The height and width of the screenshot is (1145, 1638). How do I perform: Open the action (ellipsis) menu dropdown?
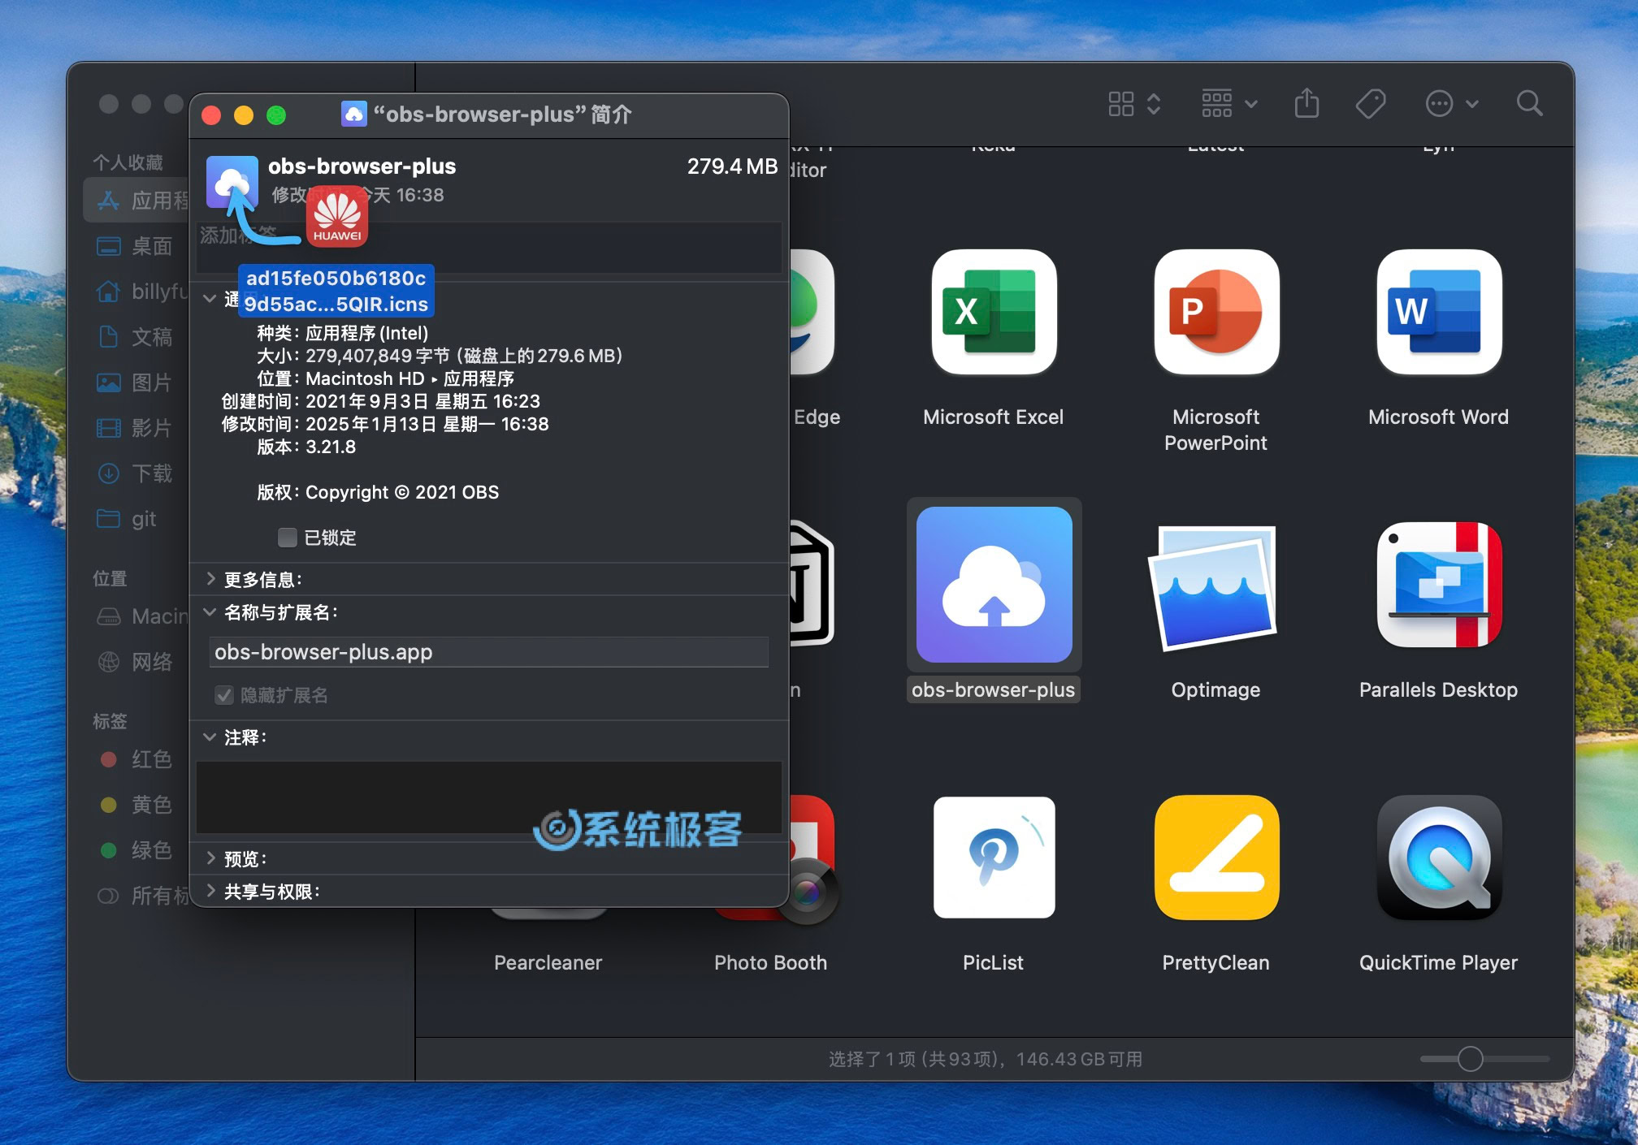coord(1452,103)
